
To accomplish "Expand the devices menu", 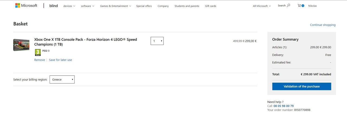I will coord(69,6).
